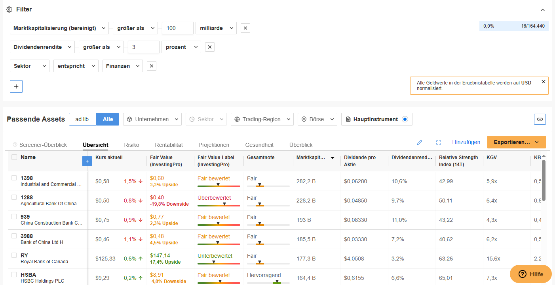Switch to the Risiko tab
This screenshot has width=555, height=285.
[131, 144]
